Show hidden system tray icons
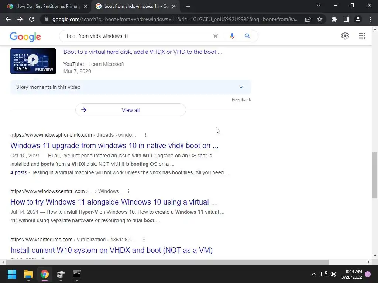 point(314,274)
